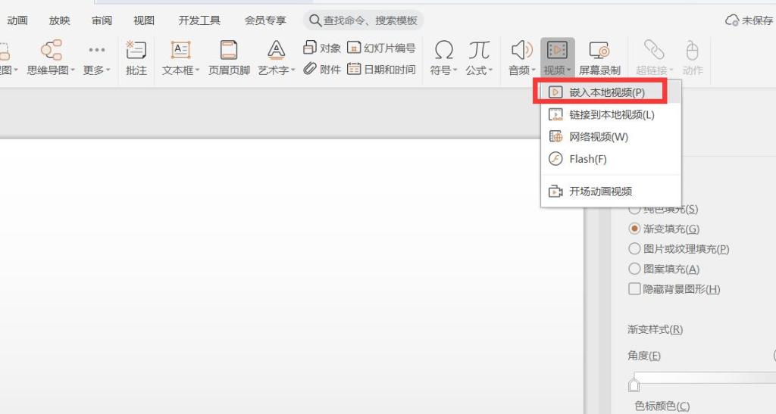The height and width of the screenshot is (414, 776).
Task: Click the 未保存 cloud save icon
Action: pos(732,20)
